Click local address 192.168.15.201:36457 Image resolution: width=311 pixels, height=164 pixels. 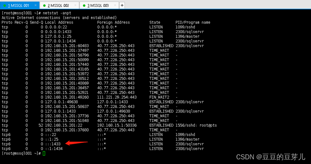[x=67, y=88]
